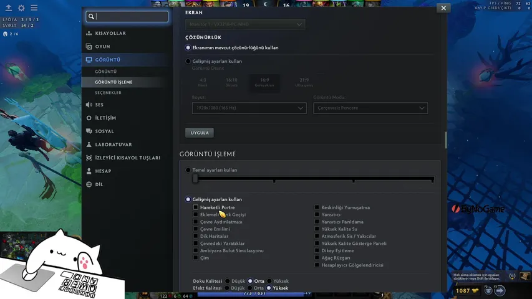Toggle Dik Haritalar checkbox

point(195,236)
